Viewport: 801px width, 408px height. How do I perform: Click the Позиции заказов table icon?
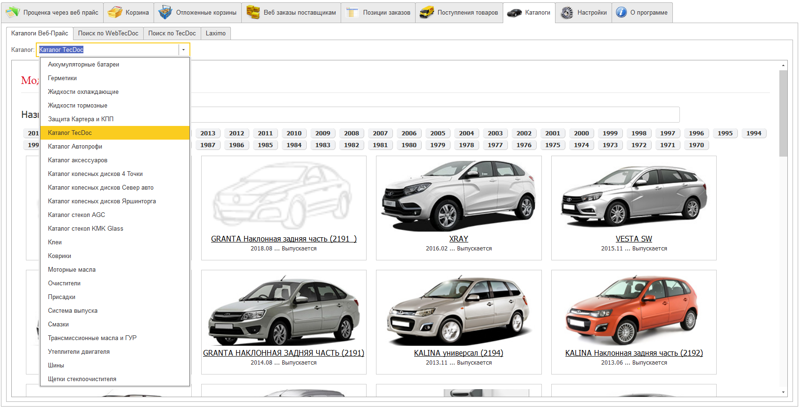352,12
